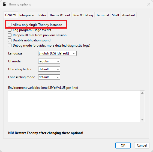Expand the Font scaling mode dropdown
Viewport: 153px width, 152px height.
(x=49, y=77)
